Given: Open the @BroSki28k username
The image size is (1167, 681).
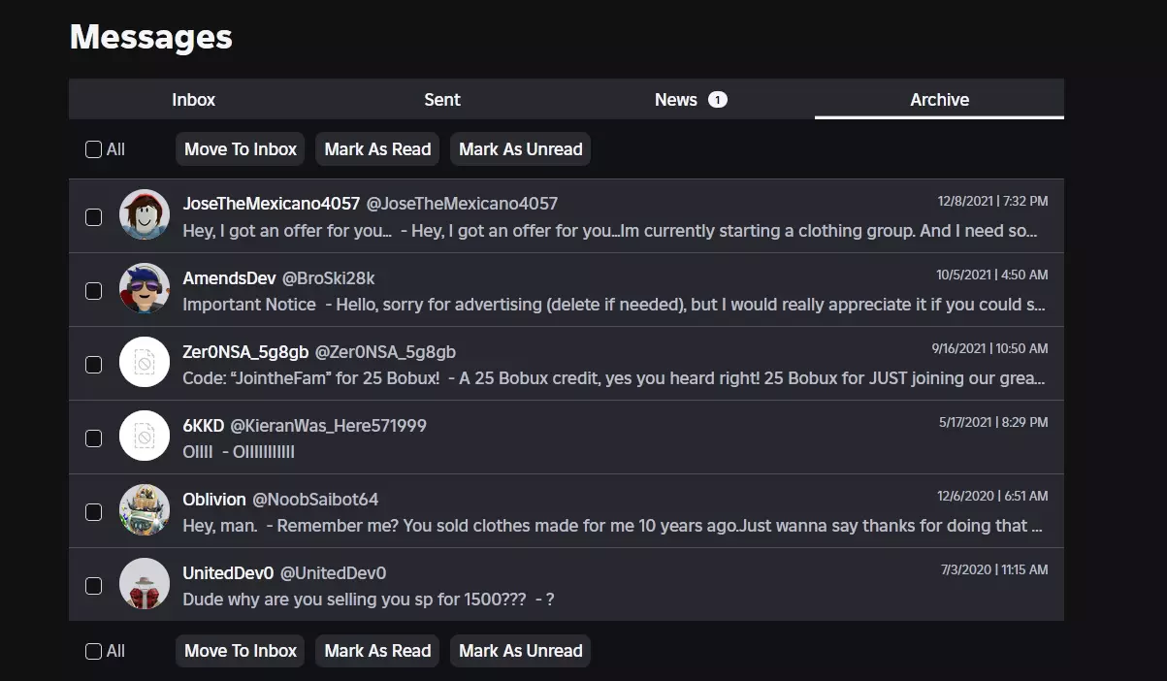Looking at the screenshot, I should point(328,278).
